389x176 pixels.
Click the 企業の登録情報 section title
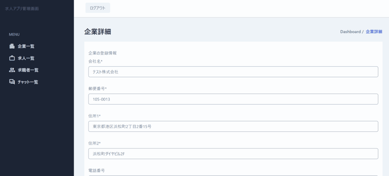(102, 53)
